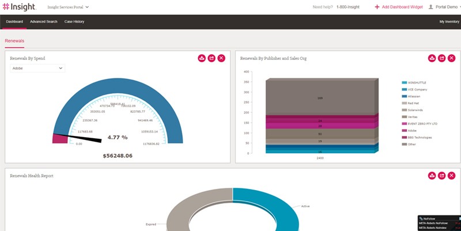Download the Renewals By Spend widget
Image resolution: width=461 pixels, height=231 pixels.
(202, 58)
